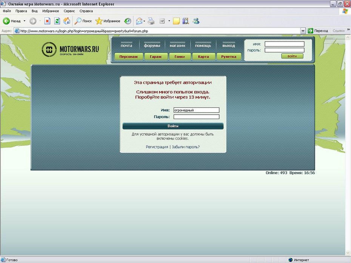Click the central Пароль field
Screen dimensions: 351x263
196,117
